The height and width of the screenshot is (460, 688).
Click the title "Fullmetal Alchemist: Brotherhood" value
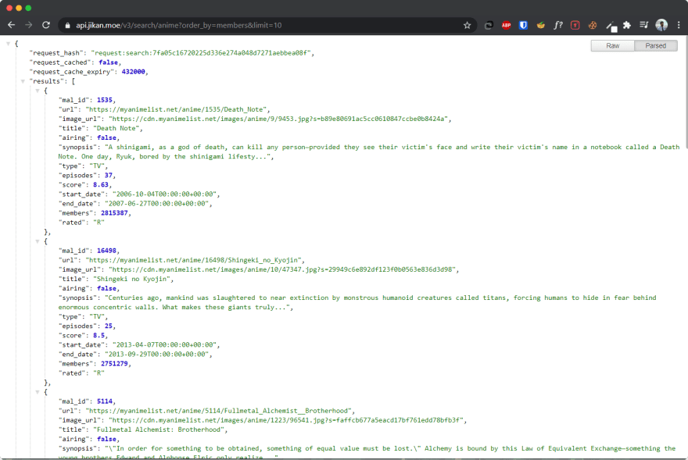pyautogui.click(x=159, y=430)
